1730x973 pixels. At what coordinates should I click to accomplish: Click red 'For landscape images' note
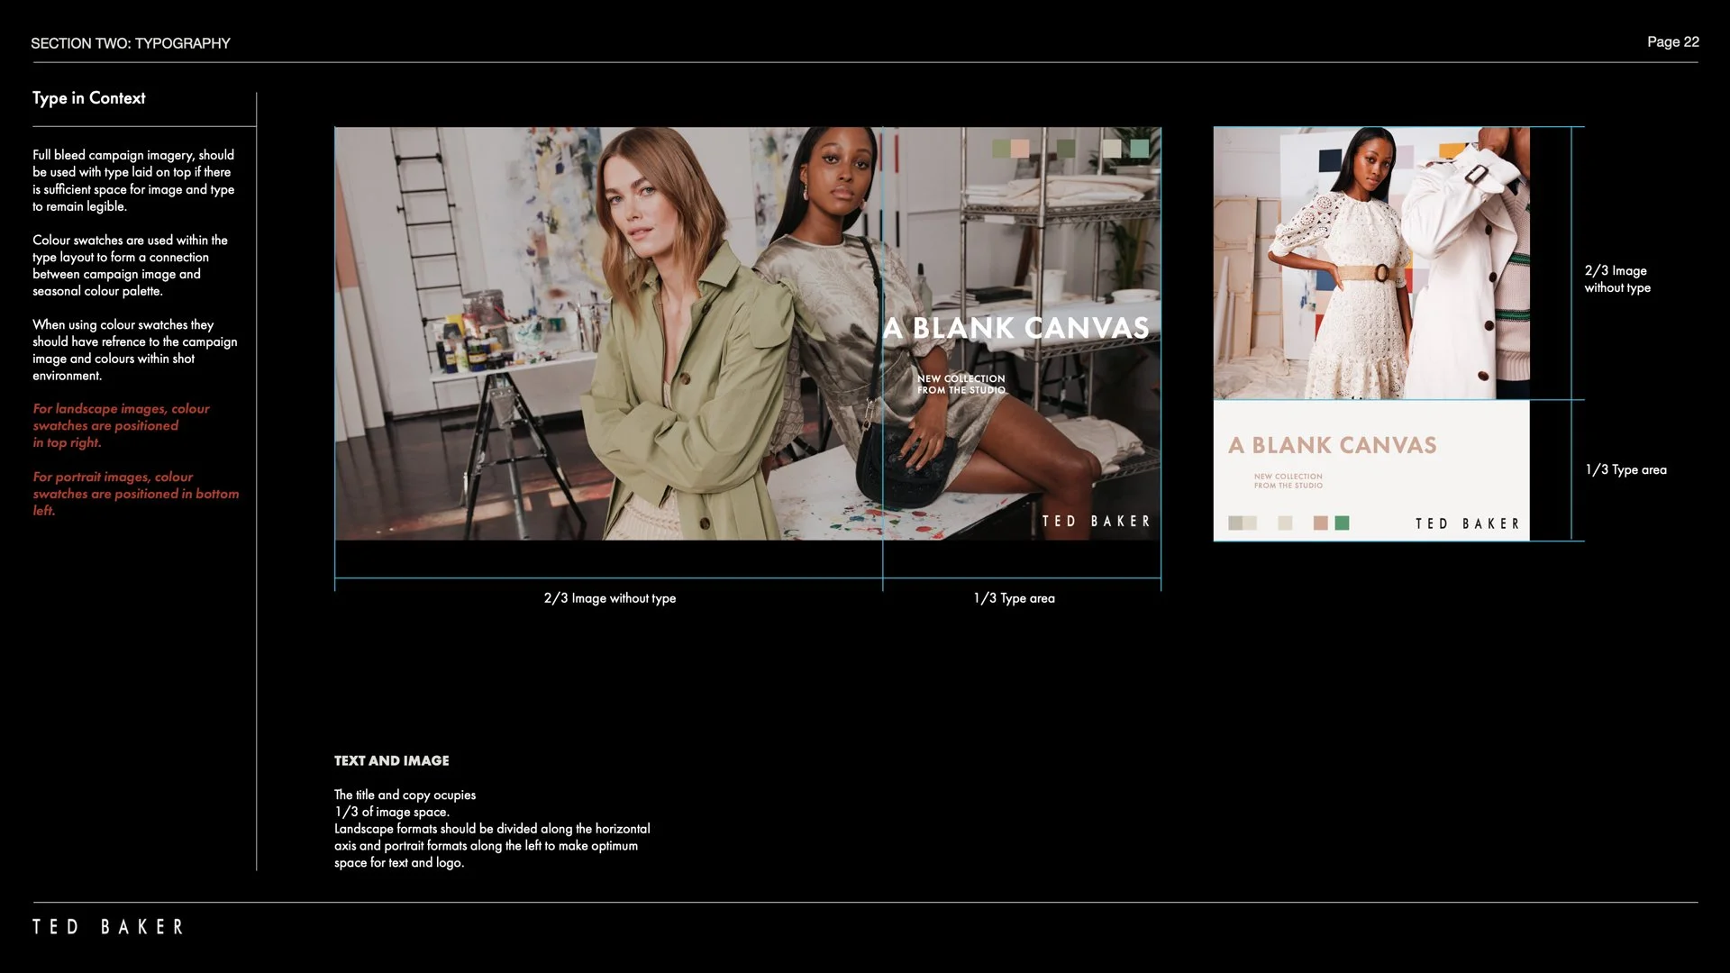pyautogui.click(x=121, y=425)
